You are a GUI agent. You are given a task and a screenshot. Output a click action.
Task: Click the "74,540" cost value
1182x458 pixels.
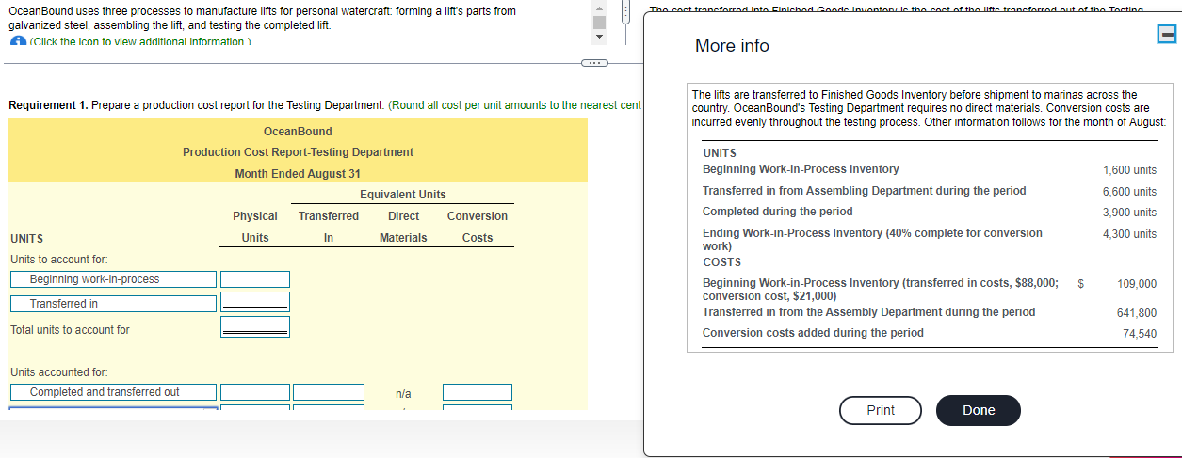coord(1140,334)
